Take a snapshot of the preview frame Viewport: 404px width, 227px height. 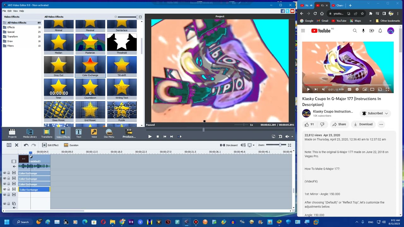[x=280, y=137]
